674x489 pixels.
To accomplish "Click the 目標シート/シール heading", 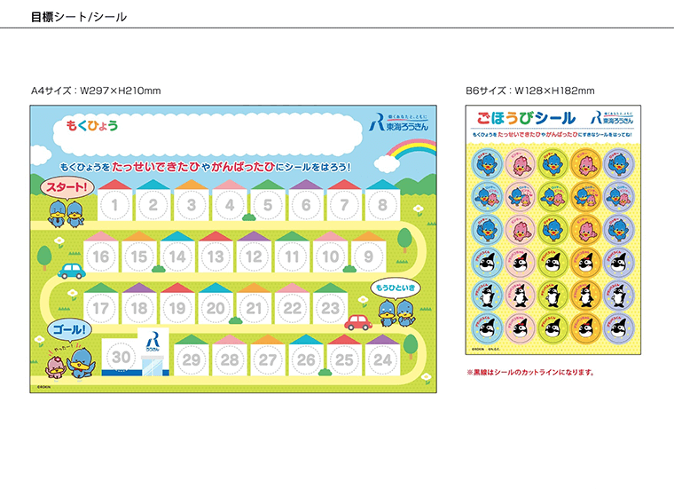I will [79, 17].
